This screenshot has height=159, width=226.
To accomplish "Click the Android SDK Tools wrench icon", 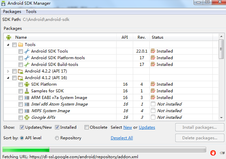I will coord(27,51).
